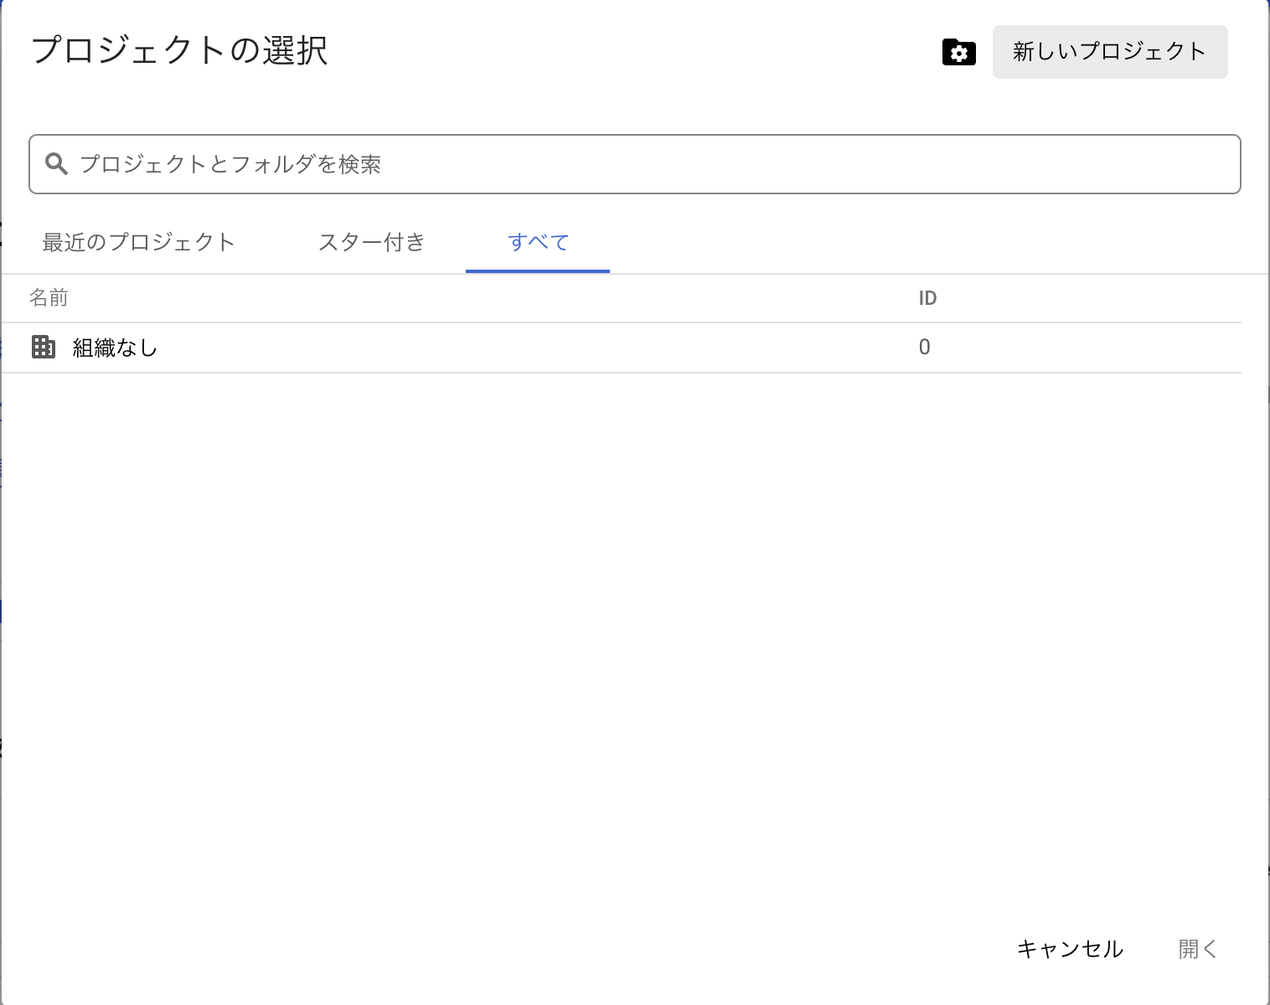
Task: Click the キャンセル button
Action: click(1070, 948)
